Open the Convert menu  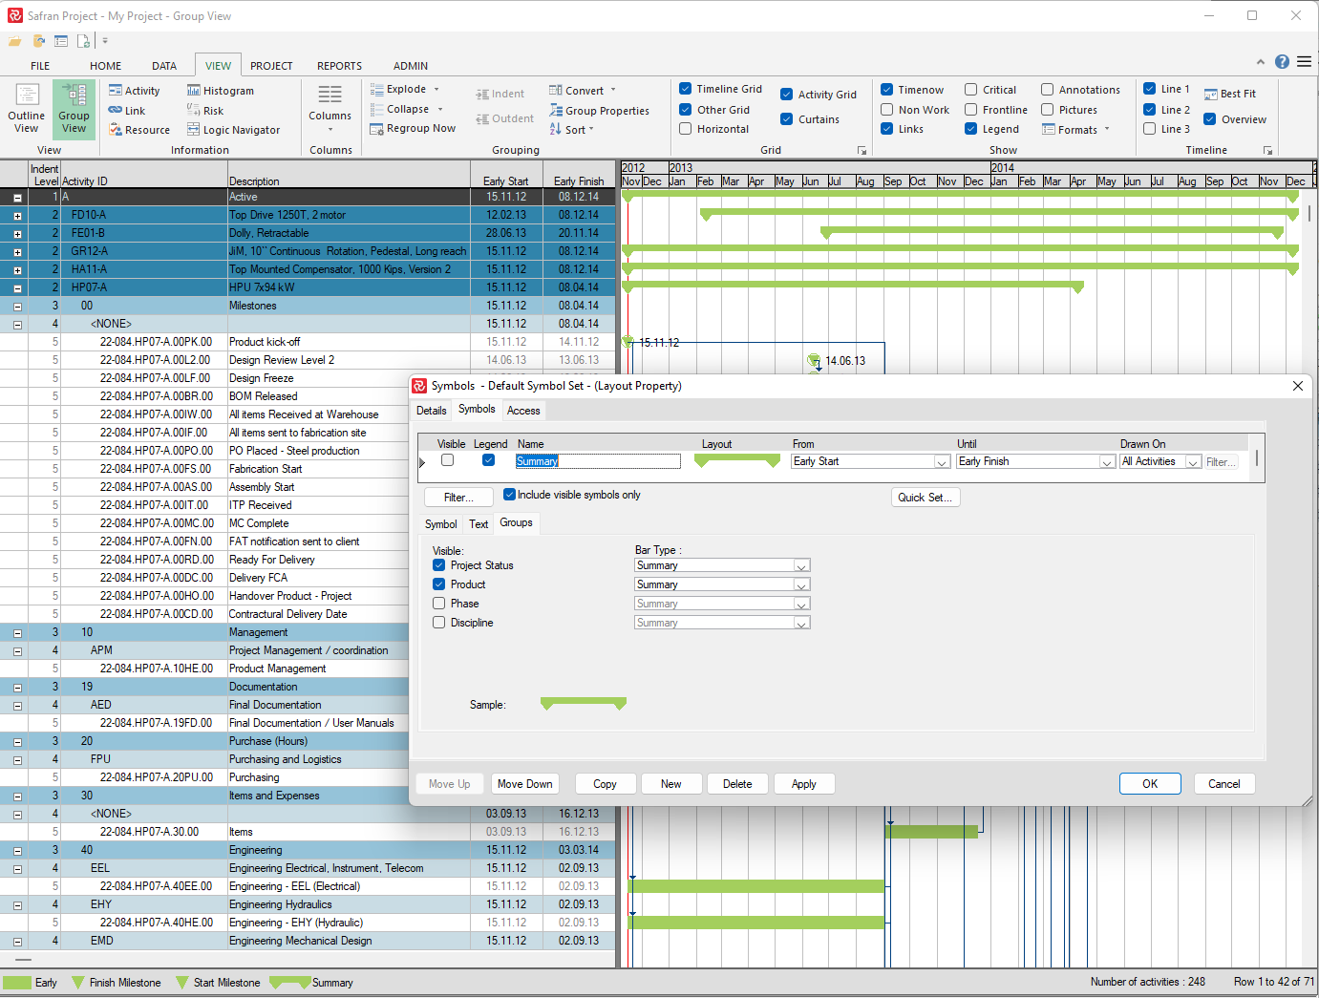pyautogui.click(x=583, y=91)
